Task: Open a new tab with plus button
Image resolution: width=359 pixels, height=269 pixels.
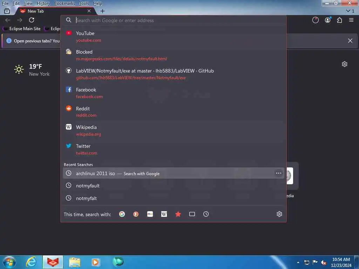Action: 103,11
